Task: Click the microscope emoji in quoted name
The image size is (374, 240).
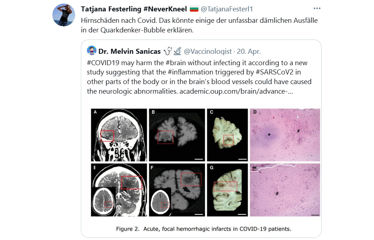Action: [177, 51]
